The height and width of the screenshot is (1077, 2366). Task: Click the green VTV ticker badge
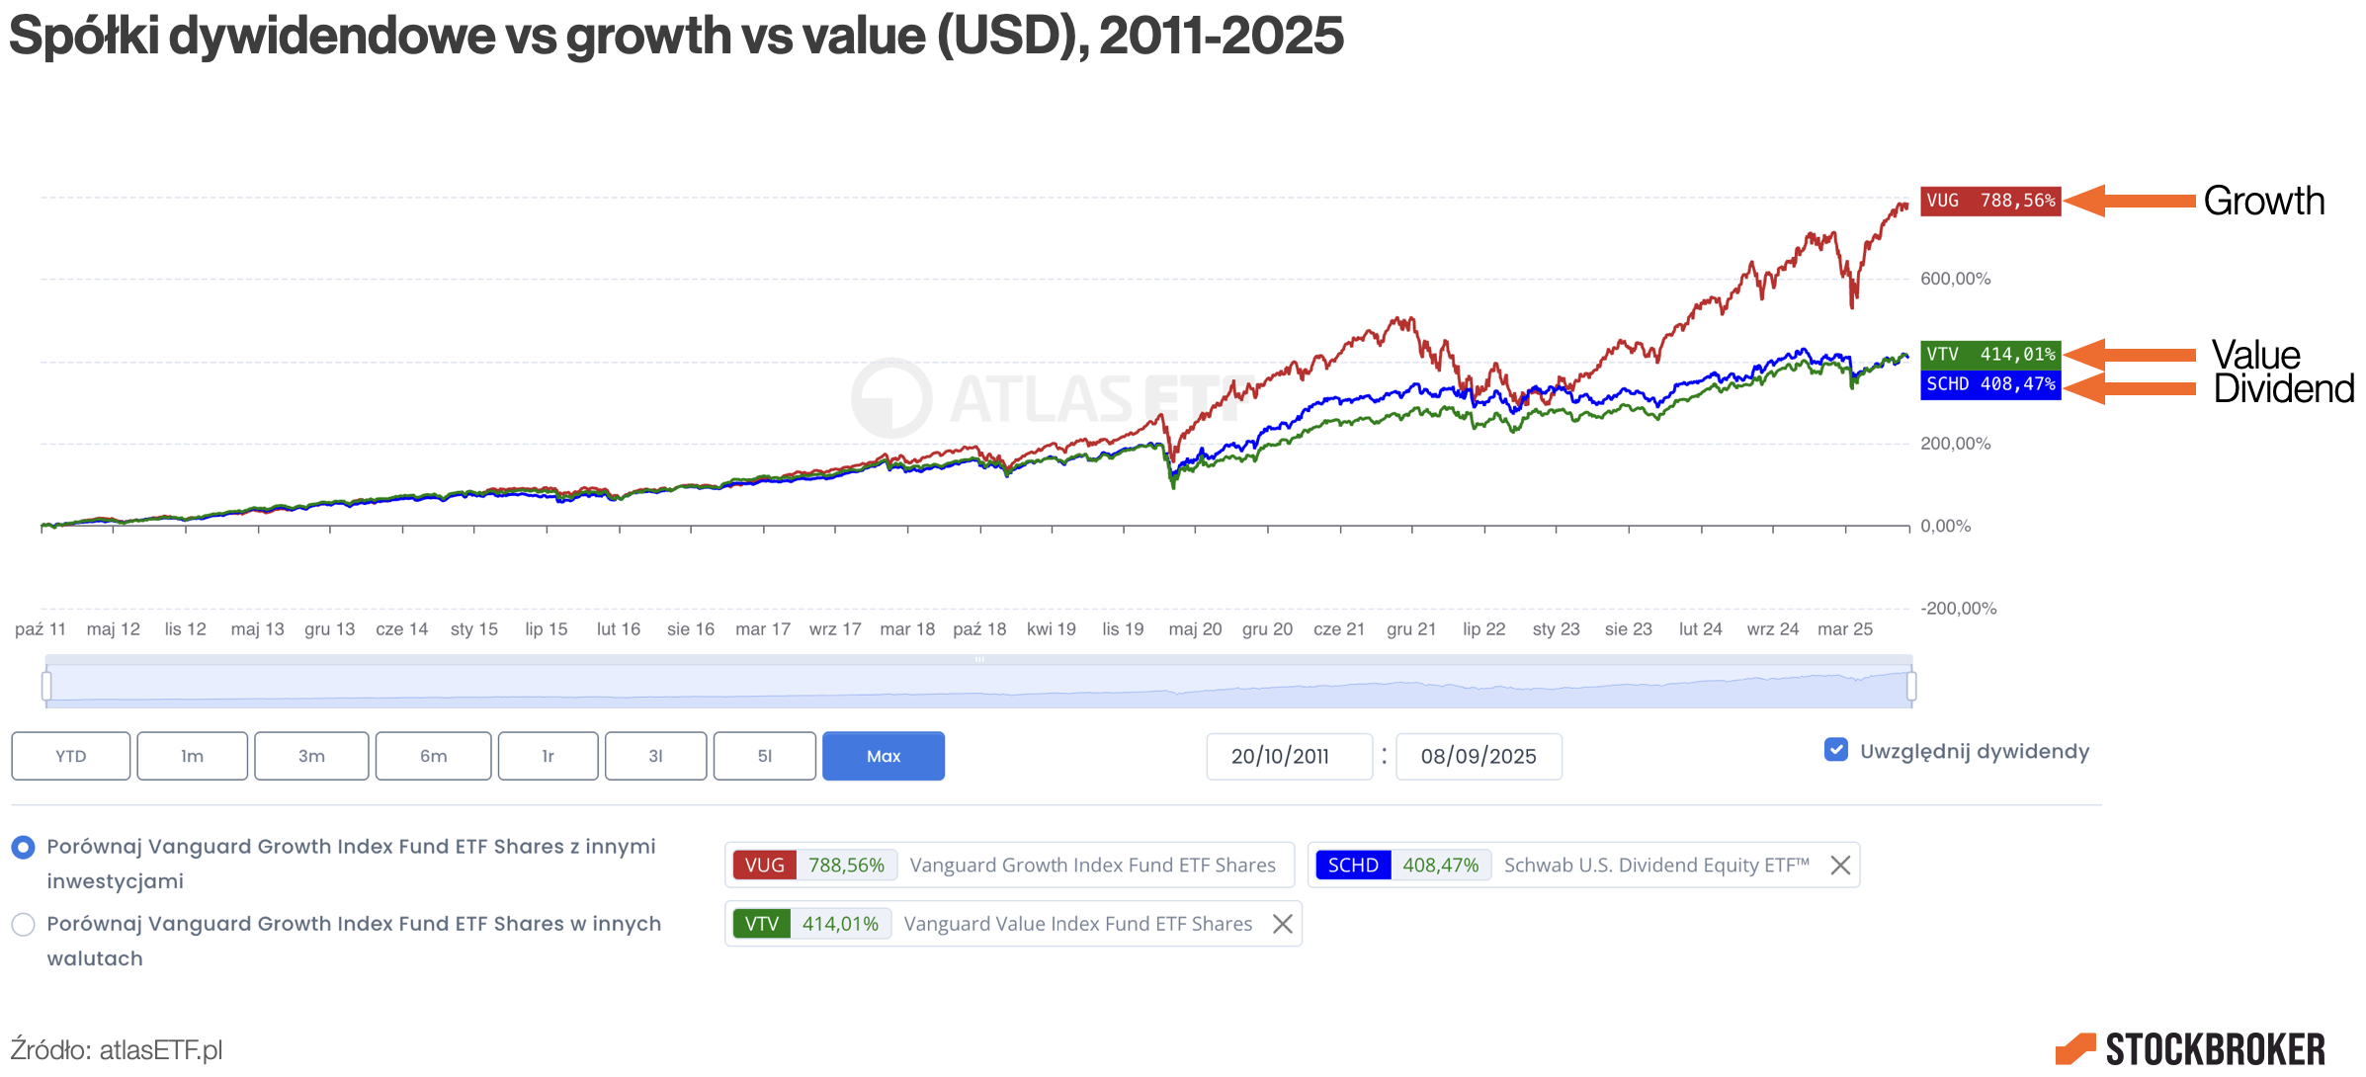(761, 924)
